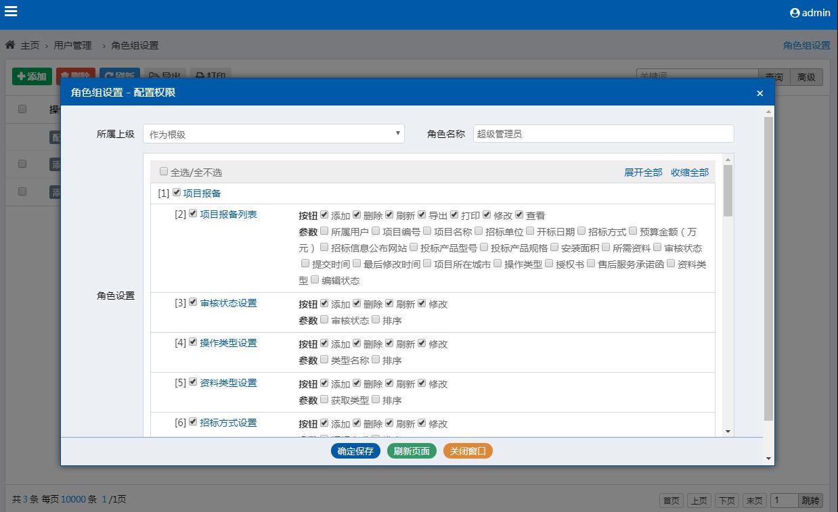Open the 所属上级 dropdown

pos(273,134)
